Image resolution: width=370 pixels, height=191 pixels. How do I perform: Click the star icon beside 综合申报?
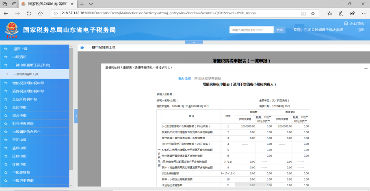[6, 115]
